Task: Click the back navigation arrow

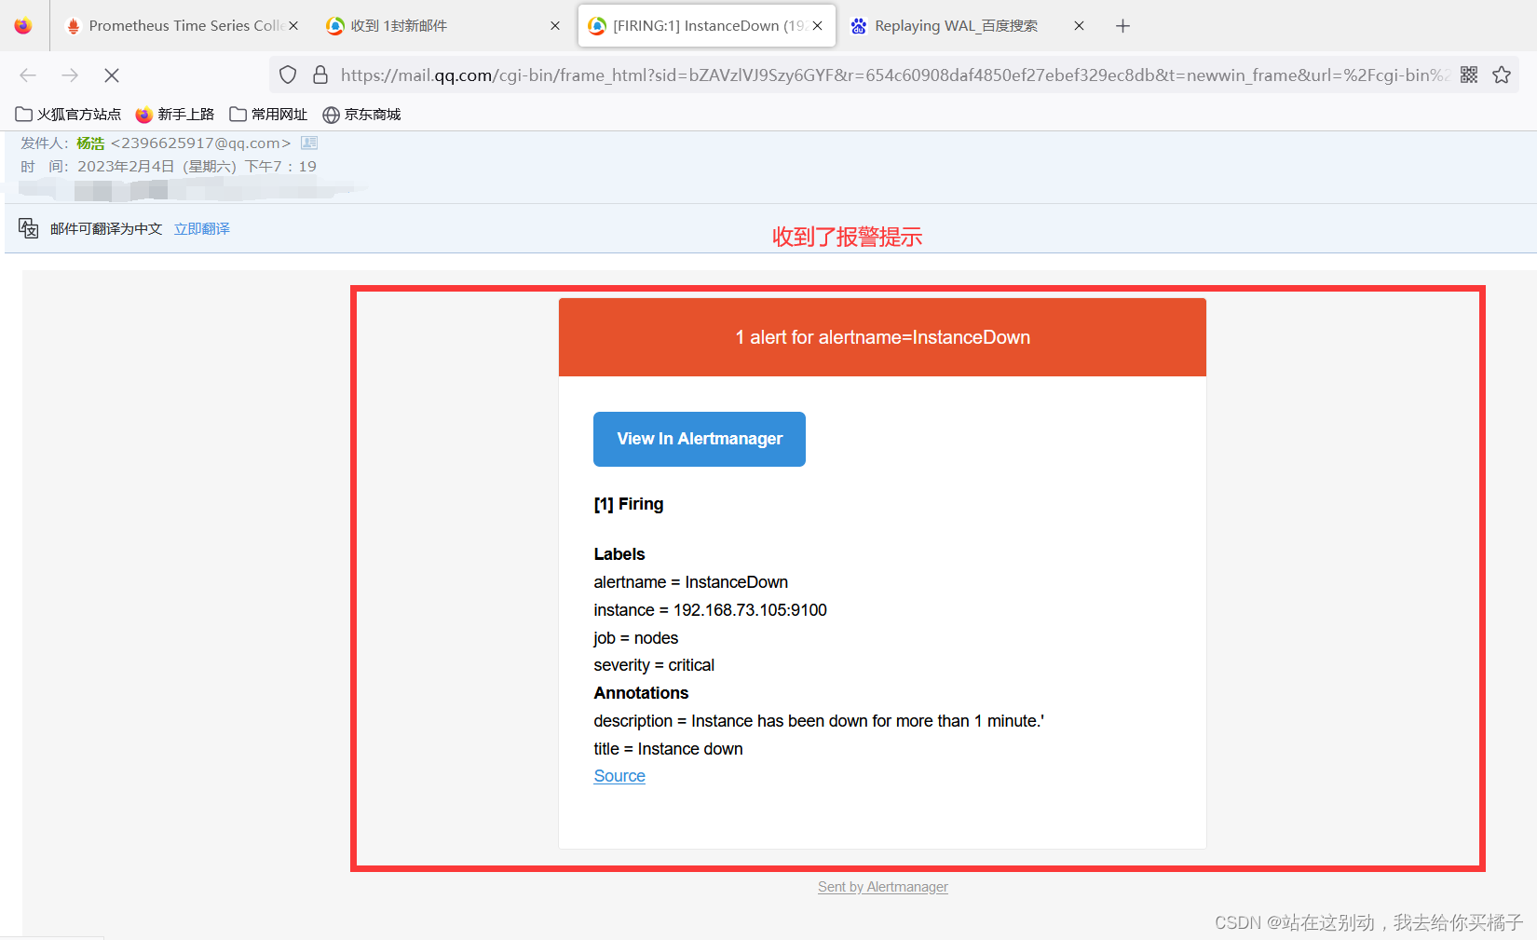Action: coord(27,75)
